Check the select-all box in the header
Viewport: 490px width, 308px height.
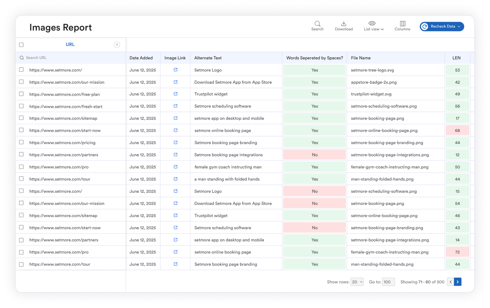click(x=21, y=44)
